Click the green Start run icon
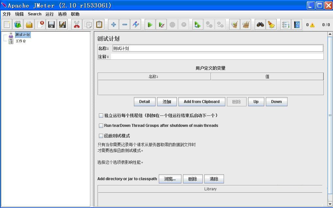The width and height of the screenshot is (333, 208). coord(150,25)
